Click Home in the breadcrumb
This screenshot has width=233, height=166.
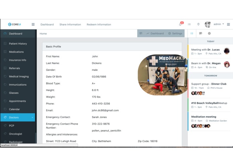(x=43, y=34)
